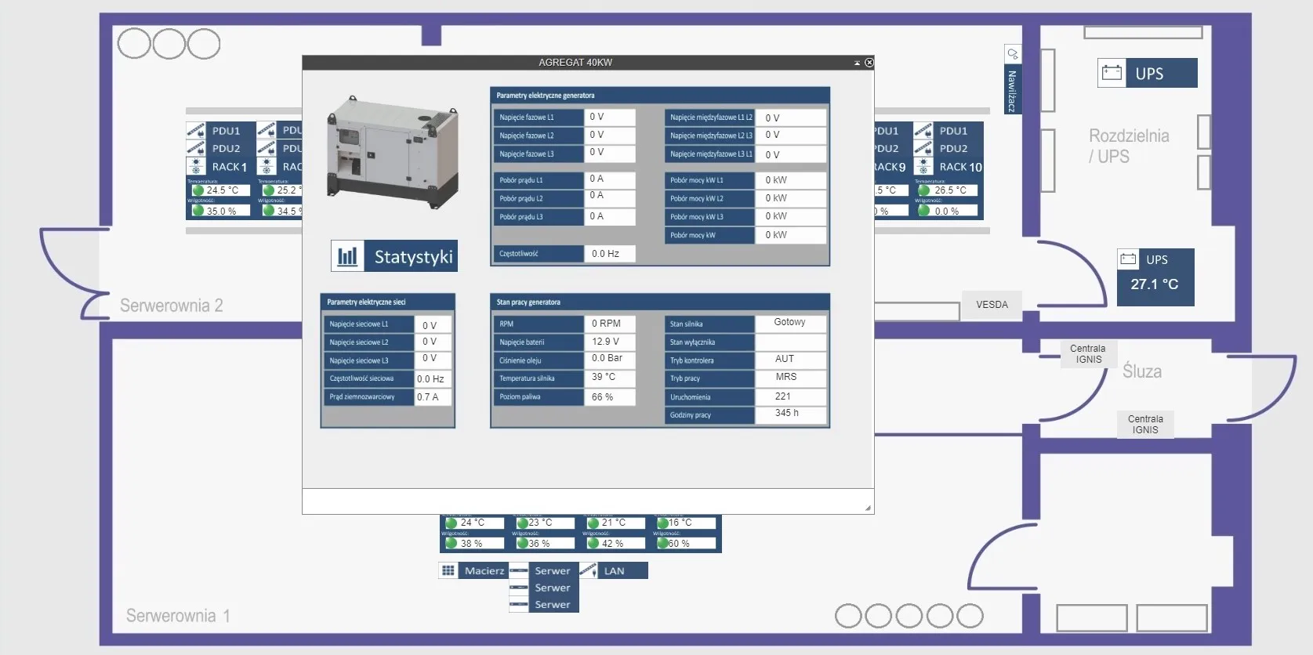
Task: Click the 0 RPM value
Action: click(609, 324)
